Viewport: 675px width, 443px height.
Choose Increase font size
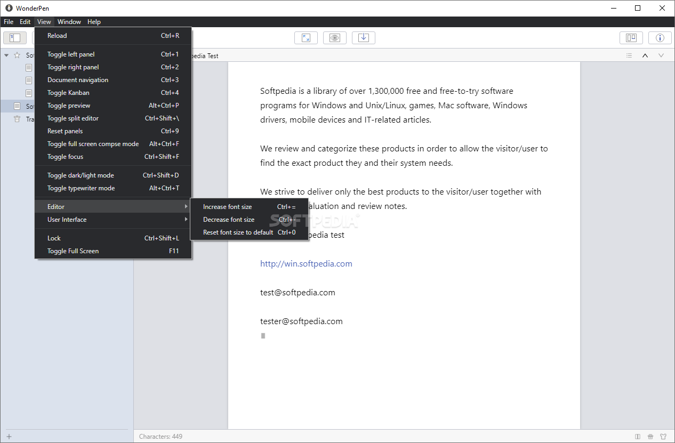click(x=250, y=207)
